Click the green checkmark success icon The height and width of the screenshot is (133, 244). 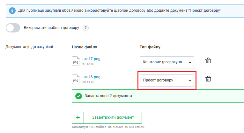[78, 96]
